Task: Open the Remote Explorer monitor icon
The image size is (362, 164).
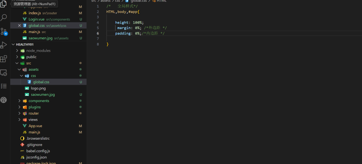Action: 4,72
